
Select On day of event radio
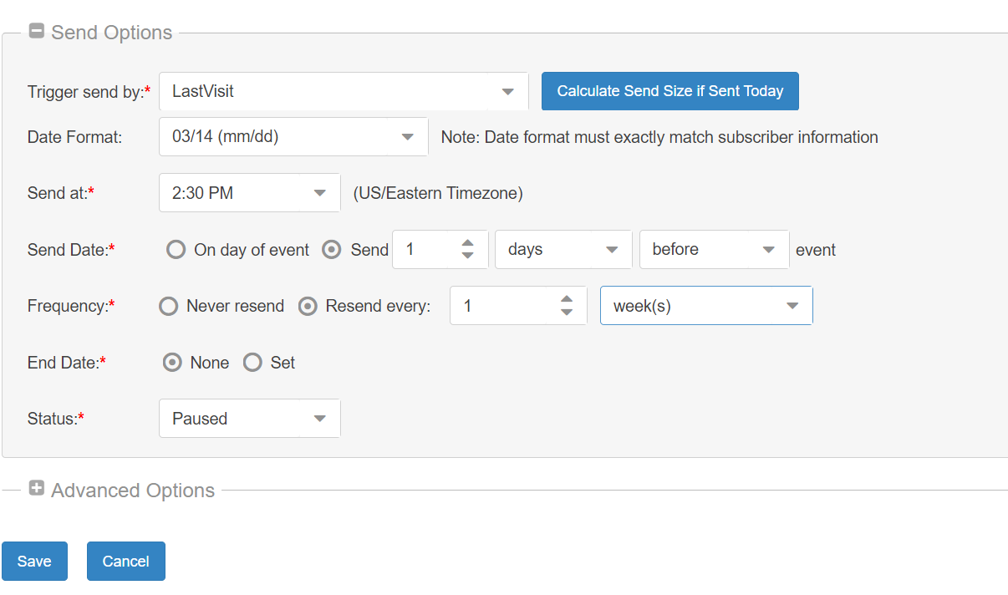click(176, 250)
